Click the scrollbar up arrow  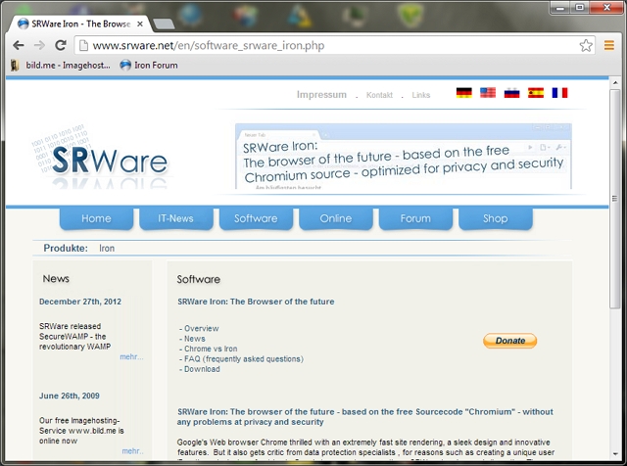pos(615,83)
